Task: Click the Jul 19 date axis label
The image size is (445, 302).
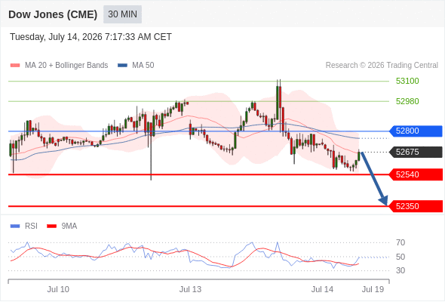Action: pos(373,289)
